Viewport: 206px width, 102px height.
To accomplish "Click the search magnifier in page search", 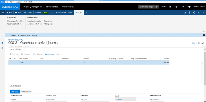I will [157, 7].
